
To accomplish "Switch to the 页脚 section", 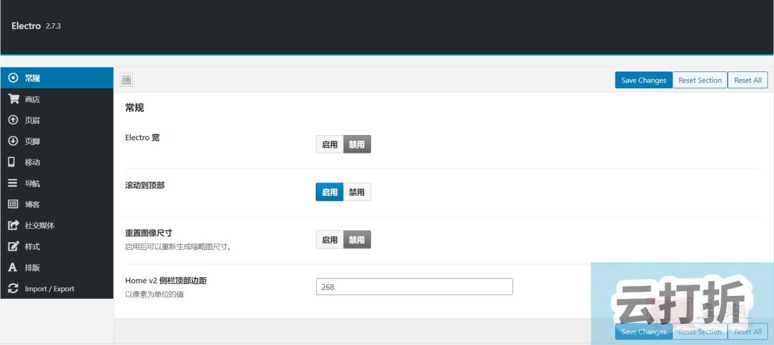I will coord(57,142).
